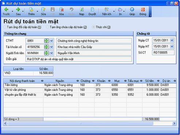Click the Diễn giải description field
This screenshot has width=180, height=135.
pyautogui.click(x=78, y=59)
